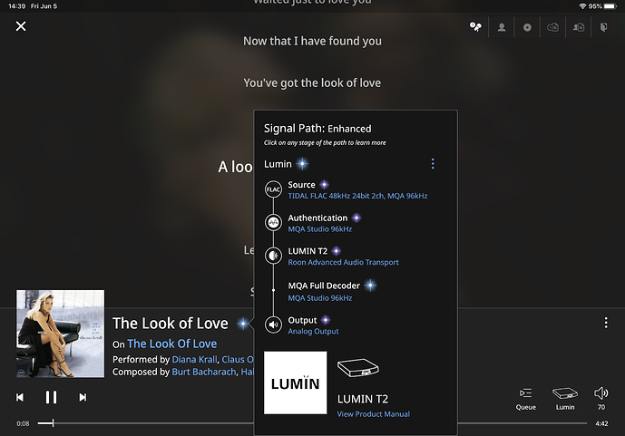Open Diana Krall artist page
625x436 pixels.
(194, 360)
